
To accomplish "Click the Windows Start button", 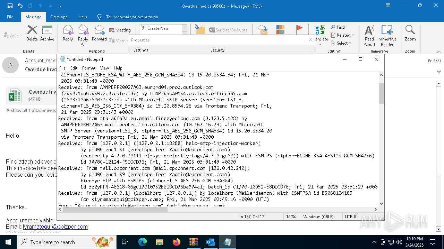I will 8,242.
